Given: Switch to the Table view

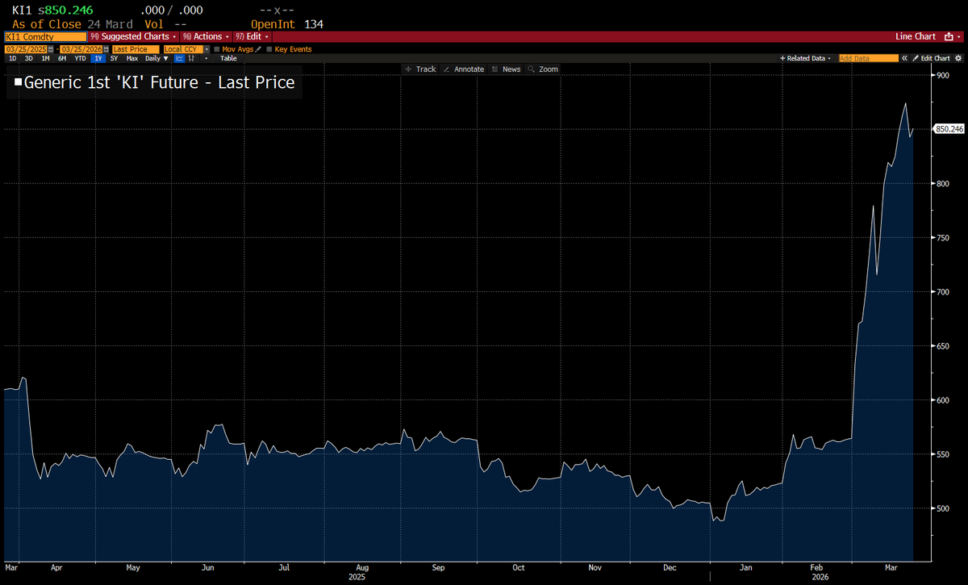Looking at the screenshot, I should click(x=228, y=58).
